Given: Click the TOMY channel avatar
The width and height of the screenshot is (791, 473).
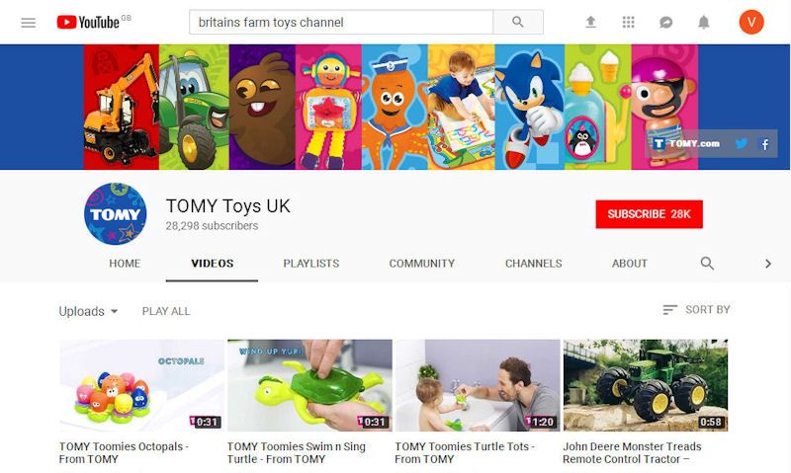Looking at the screenshot, I should 115,213.
